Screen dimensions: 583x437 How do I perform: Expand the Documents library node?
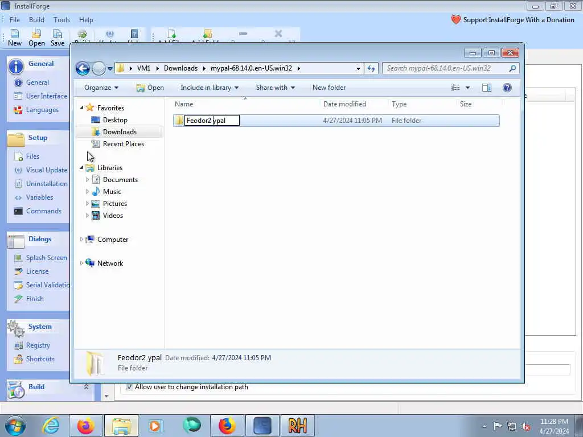(x=87, y=180)
